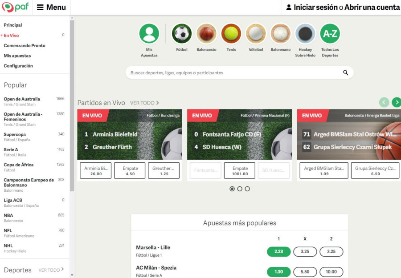This screenshot has width=401, height=278.
Task: Open Open de Australia - Femeninos
Action: coord(34,119)
